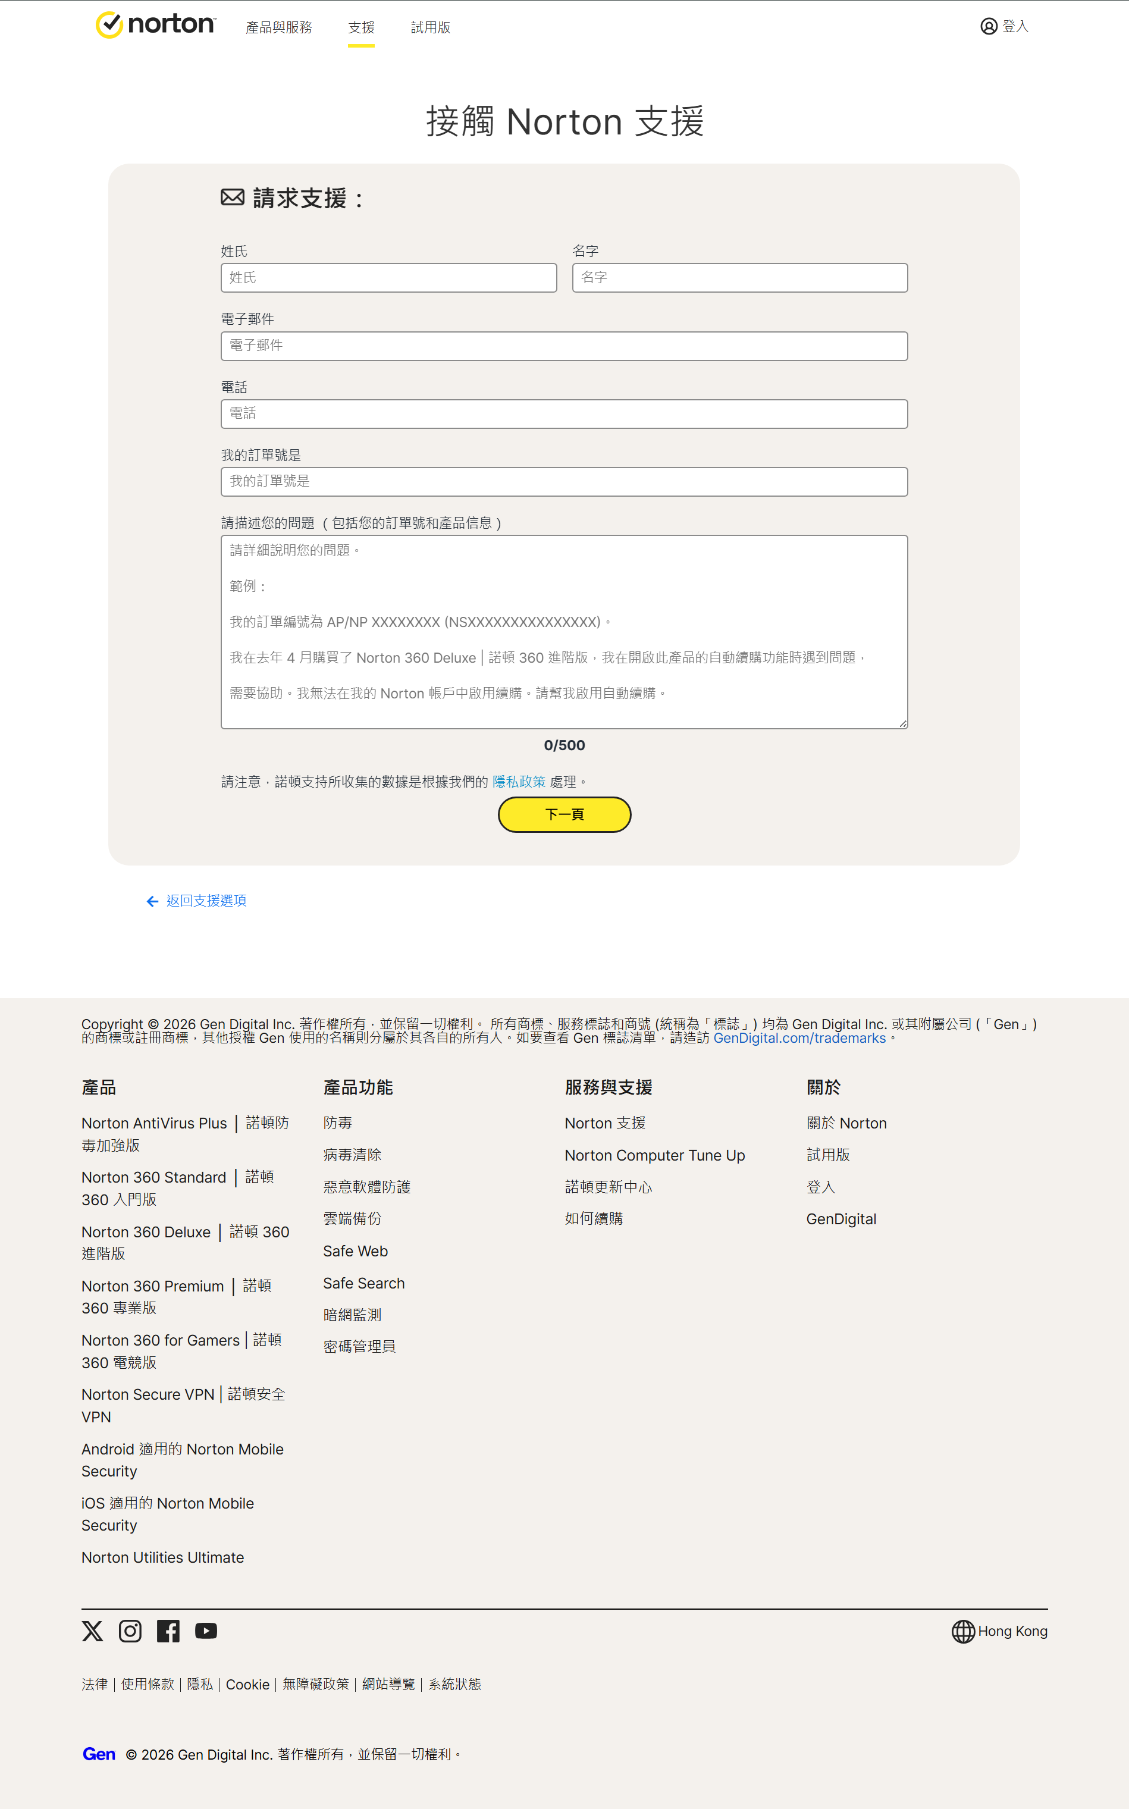Open the 密碼管理員 link
The height and width of the screenshot is (1809, 1129).
(359, 1346)
